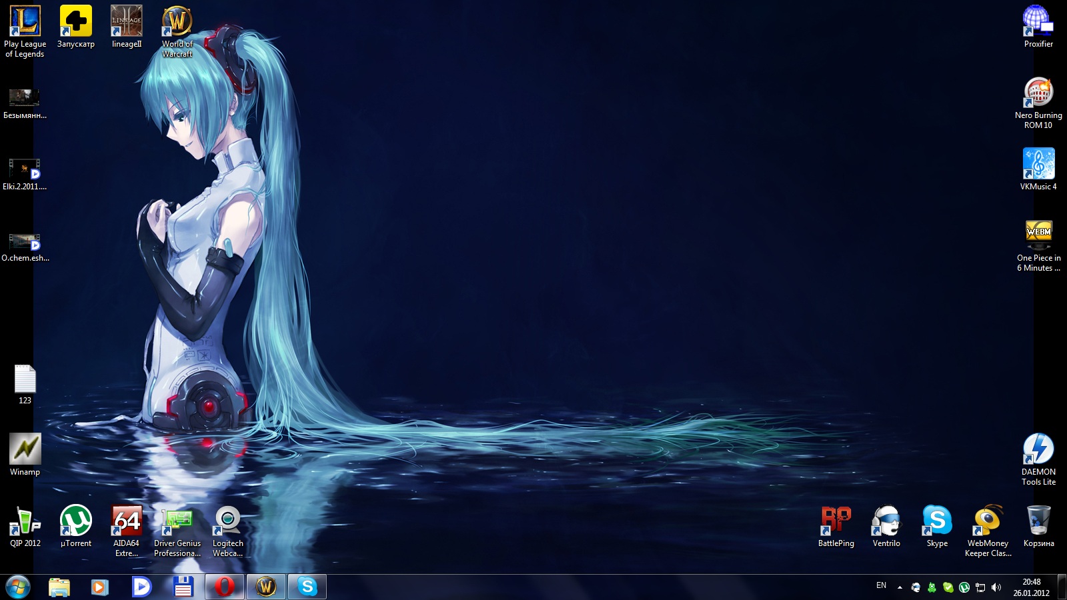
Task: Select the O.chem.esh... video file
Action: tap(25, 246)
